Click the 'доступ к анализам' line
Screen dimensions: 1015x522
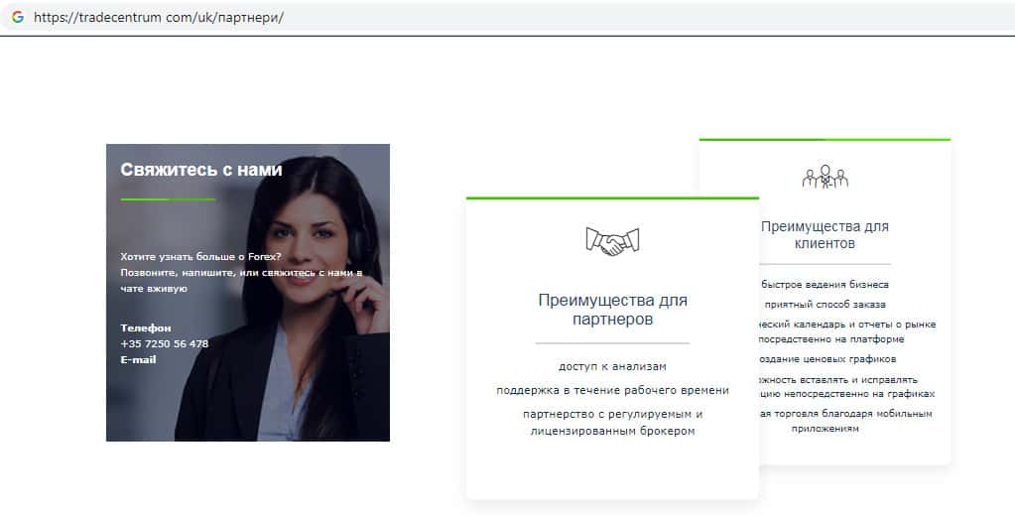click(612, 366)
